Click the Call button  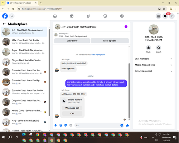(72, 113)
